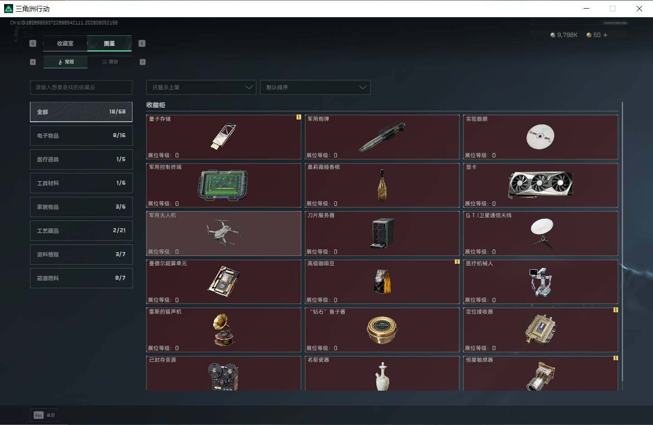Select the 曼德尔超算单元 chip item
This screenshot has width=653, height=425.
point(224,282)
